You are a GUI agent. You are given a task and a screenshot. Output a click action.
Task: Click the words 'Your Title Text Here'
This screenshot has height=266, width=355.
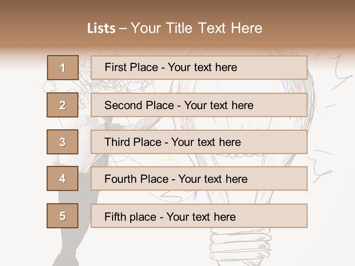coord(196,28)
